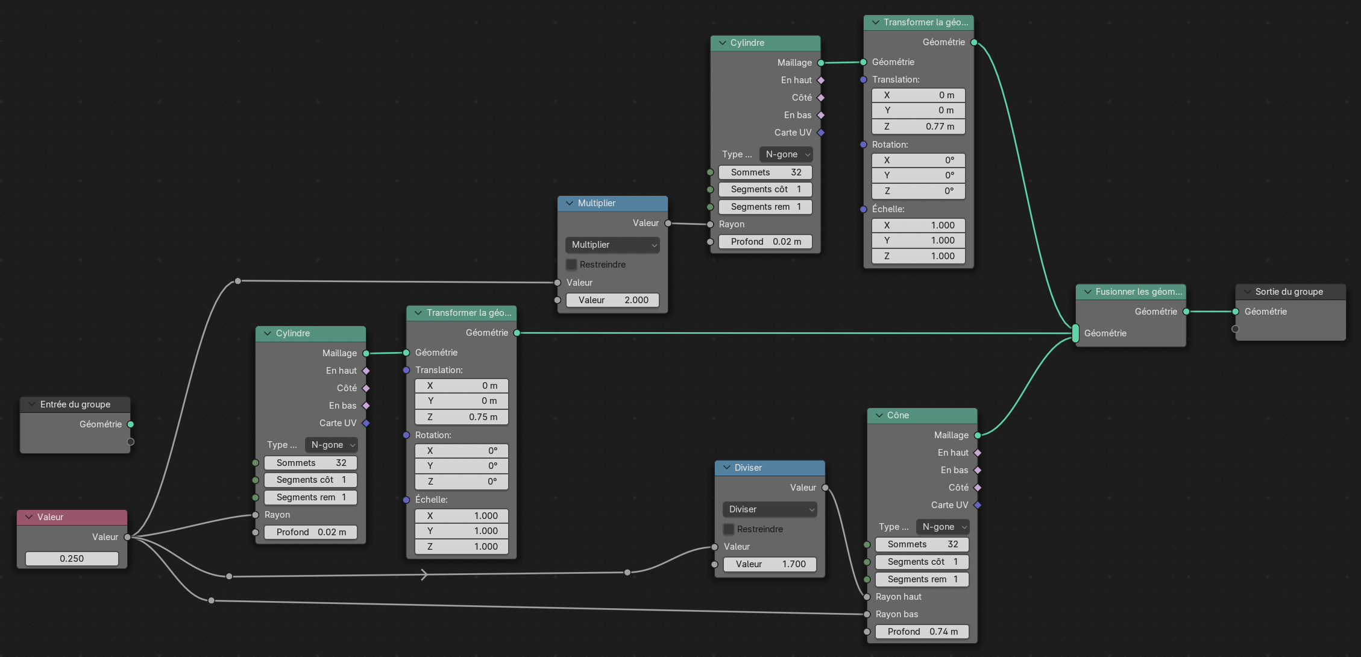The image size is (1361, 657).
Task: Click the Sortie du groupe node header
Action: click(x=1290, y=292)
